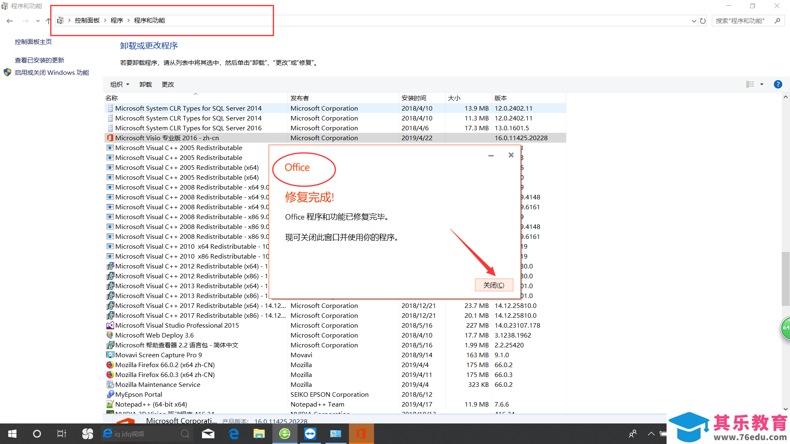Select Visual C++ 2017 Redistributable (x64) entry

[x=335, y=305]
